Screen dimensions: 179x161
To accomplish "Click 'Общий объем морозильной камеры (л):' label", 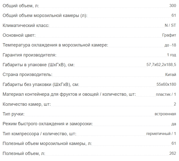I will point(45,15).
